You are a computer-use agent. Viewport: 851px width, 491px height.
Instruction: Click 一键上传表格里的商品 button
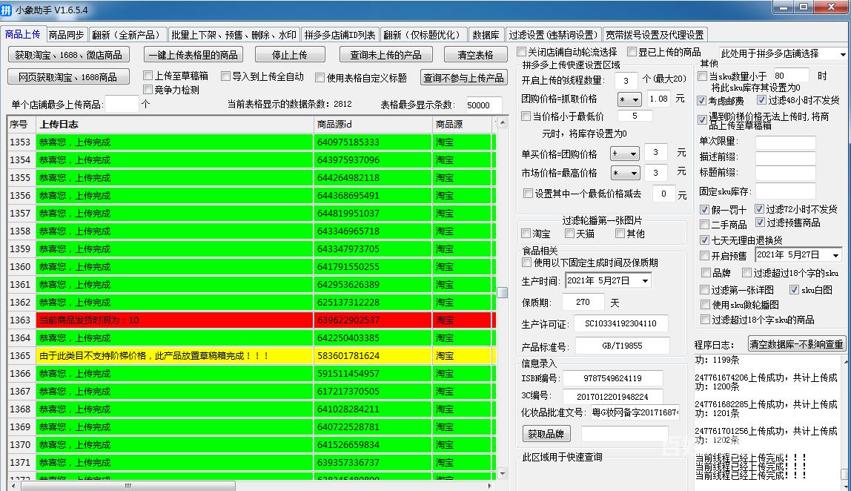(x=193, y=55)
